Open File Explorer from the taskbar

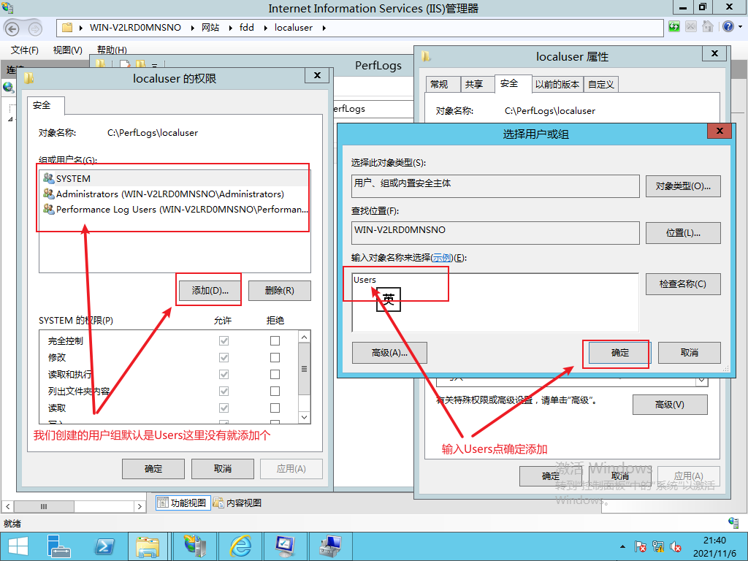click(x=148, y=546)
